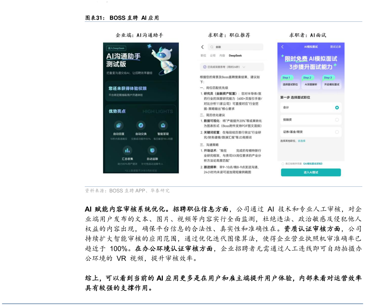Open the 去选择 other-position link
This screenshot has width=365, height=306.
(x=301, y=141)
